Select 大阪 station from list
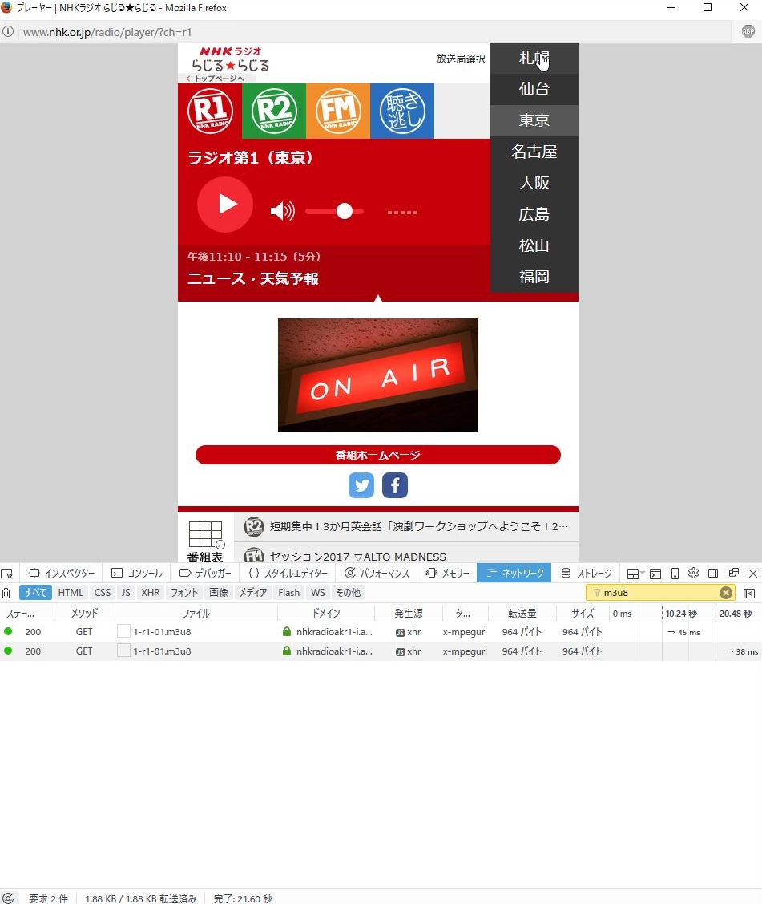This screenshot has height=904, width=762. click(x=534, y=184)
